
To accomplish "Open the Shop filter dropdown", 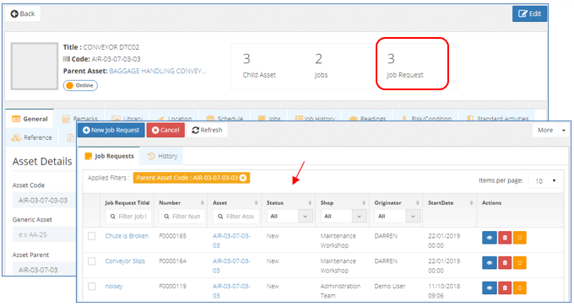I will 344,217.
